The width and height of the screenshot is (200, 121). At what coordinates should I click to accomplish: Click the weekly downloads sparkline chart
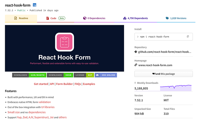[176, 88]
